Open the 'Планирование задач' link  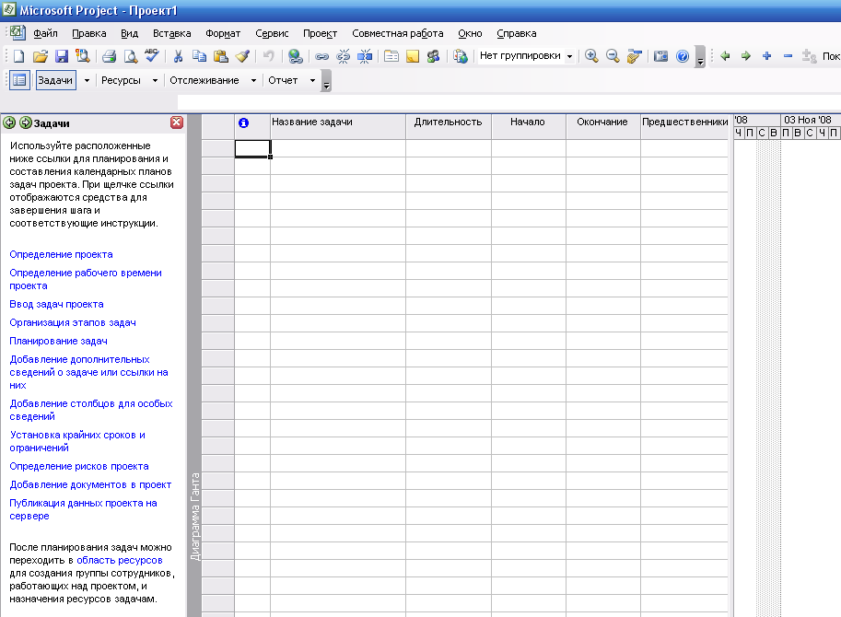tap(58, 341)
